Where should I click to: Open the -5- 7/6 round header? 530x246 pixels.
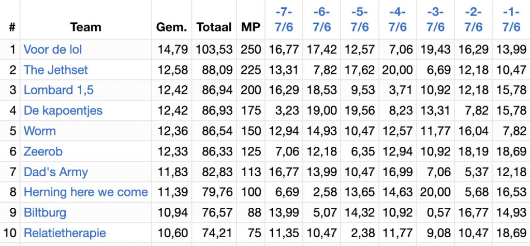(360, 20)
